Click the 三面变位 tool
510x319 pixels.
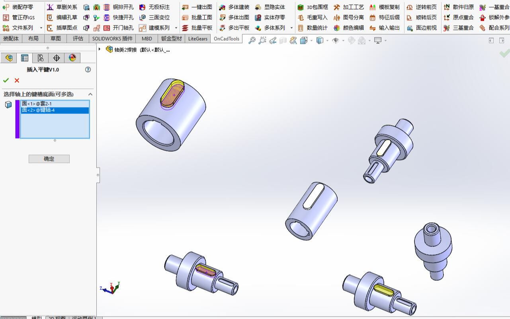(x=154, y=17)
